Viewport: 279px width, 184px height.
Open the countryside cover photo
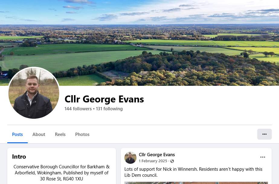139,43
